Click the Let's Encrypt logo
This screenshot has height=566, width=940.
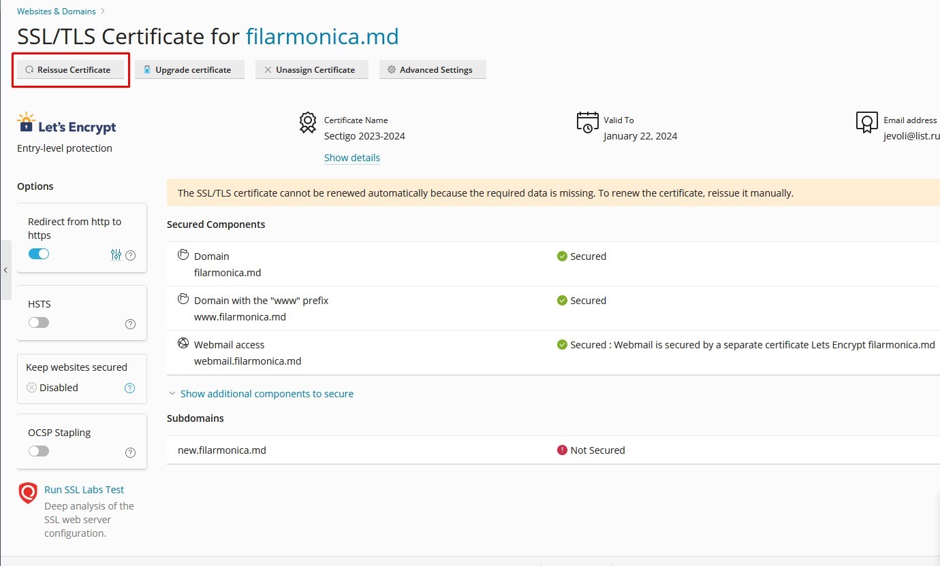67,123
